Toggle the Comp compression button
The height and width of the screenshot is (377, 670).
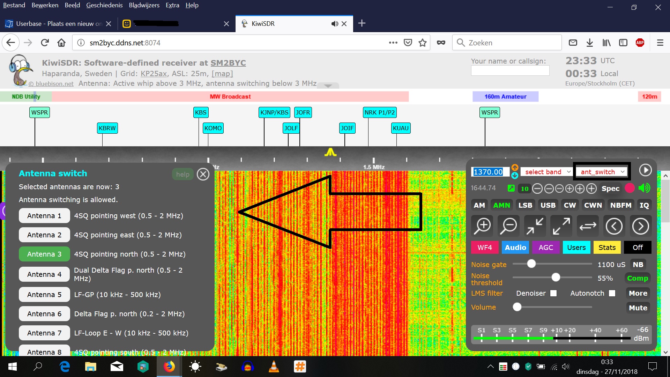(637, 278)
